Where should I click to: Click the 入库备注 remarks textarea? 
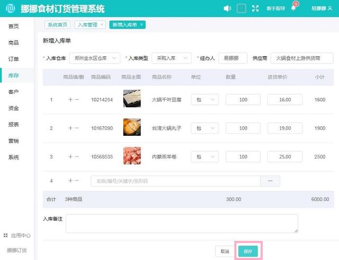[182, 223]
